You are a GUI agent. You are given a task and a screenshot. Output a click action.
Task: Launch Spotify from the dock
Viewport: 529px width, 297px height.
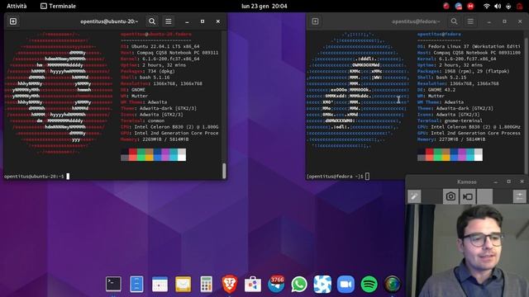tap(369, 284)
